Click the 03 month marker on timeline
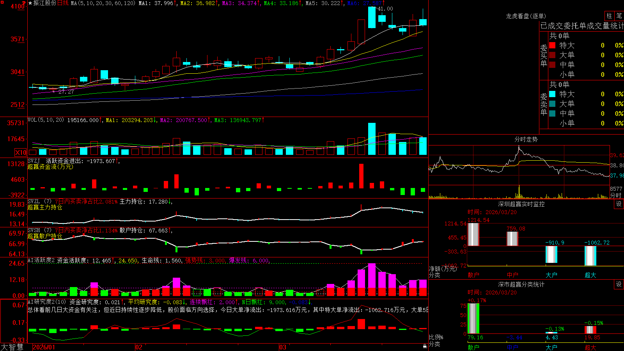The height and width of the screenshot is (351, 624). 283,347
